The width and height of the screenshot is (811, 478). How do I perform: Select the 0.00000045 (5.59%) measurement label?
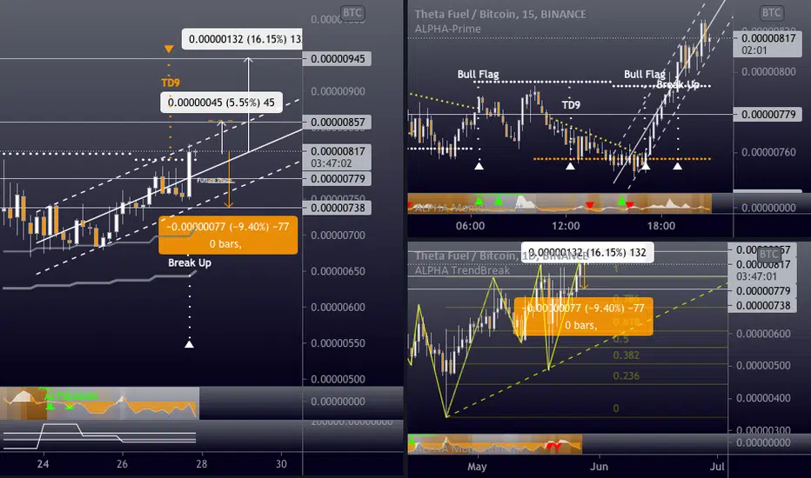(x=221, y=103)
